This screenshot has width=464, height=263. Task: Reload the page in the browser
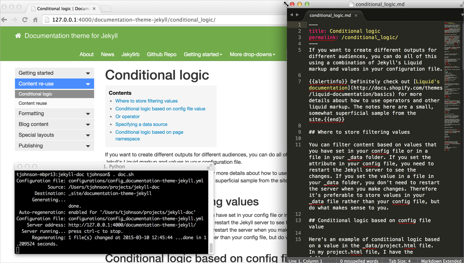[25, 20]
